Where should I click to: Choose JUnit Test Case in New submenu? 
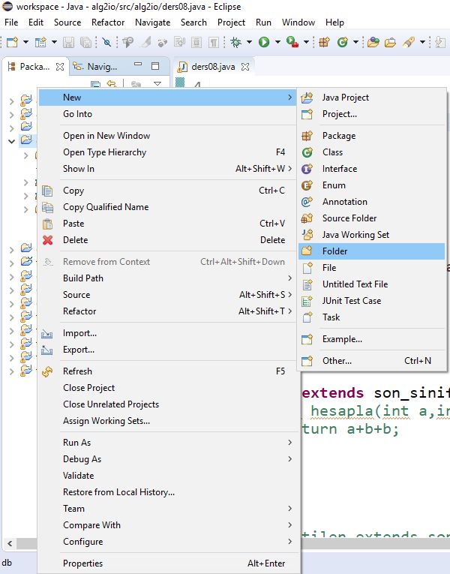(371, 301)
